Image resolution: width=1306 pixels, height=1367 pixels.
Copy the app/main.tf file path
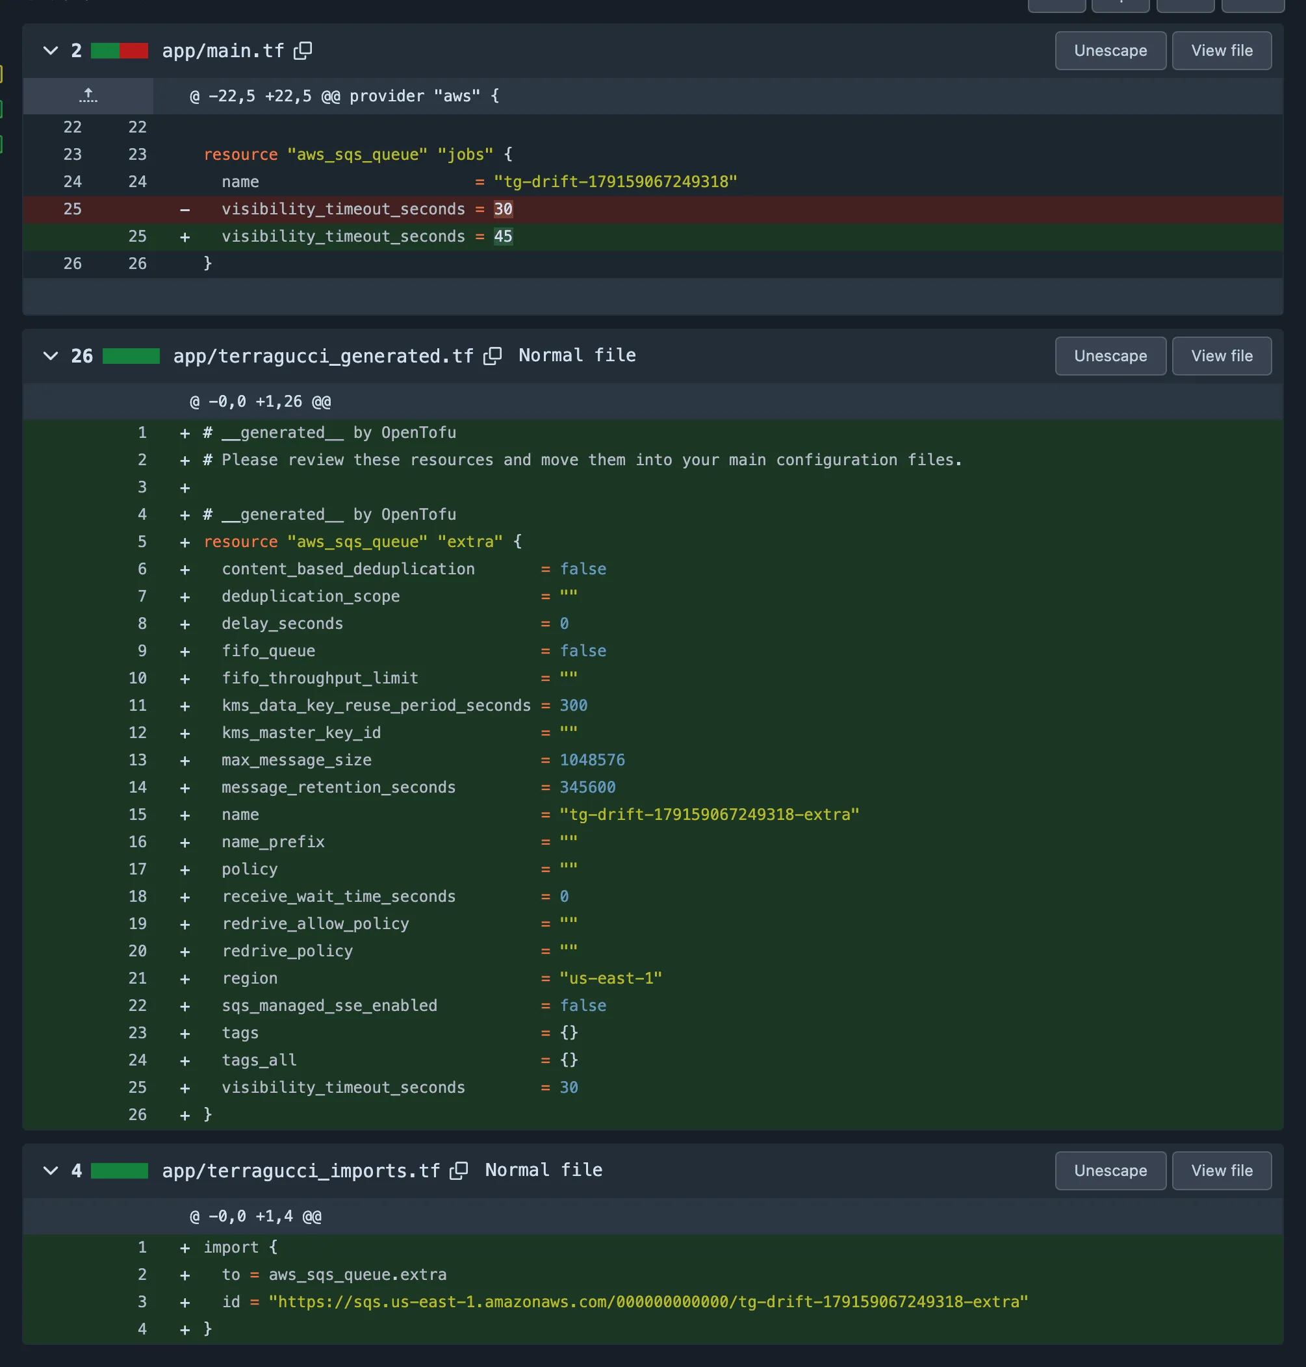(x=303, y=51)
